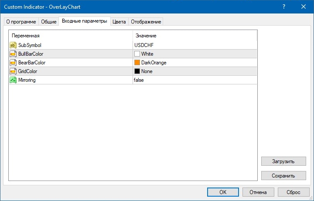Reset parameters with the Сброс button
Viewport: 314px width, 201px height.
pos(293,192)
